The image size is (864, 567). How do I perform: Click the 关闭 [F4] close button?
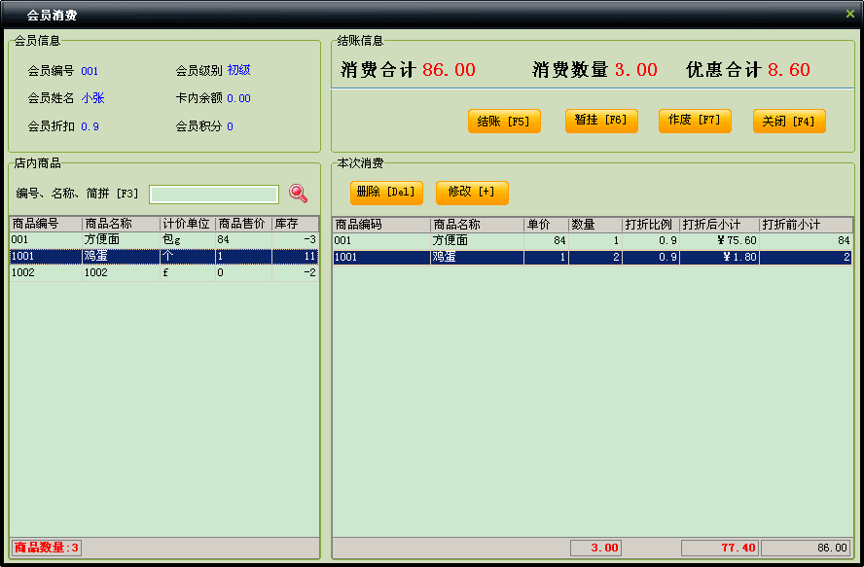pos(789,122)
